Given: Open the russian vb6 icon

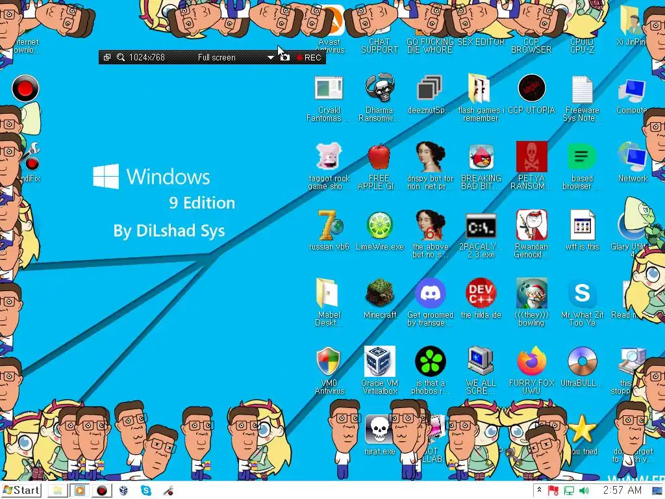Looking at the screenshot, I should 329,225.
